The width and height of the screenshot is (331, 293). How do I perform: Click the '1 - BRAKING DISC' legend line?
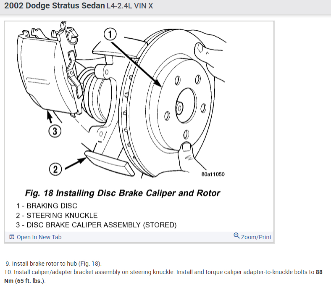[x=47, y=206]
